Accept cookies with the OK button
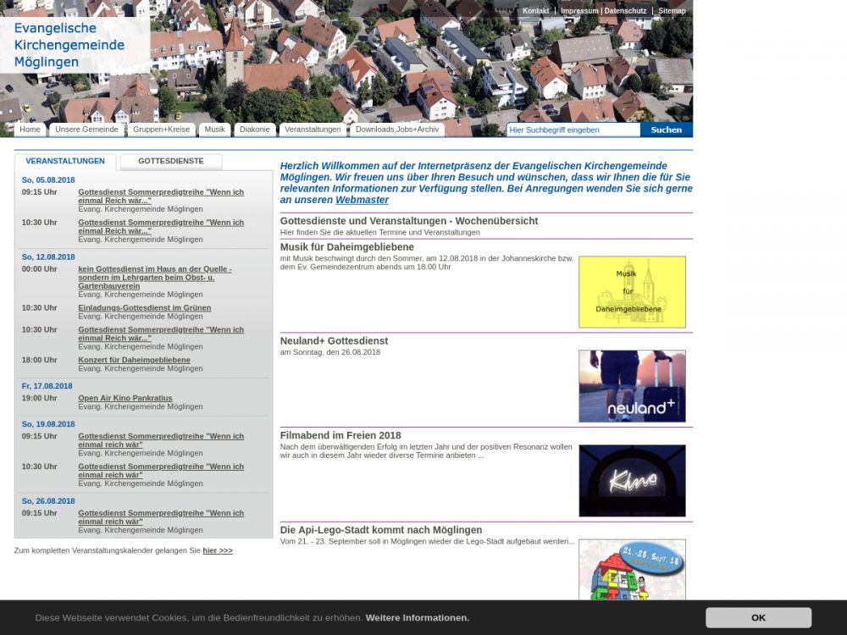The height and width of the screenshot is (635, 847). click(758, 617)
